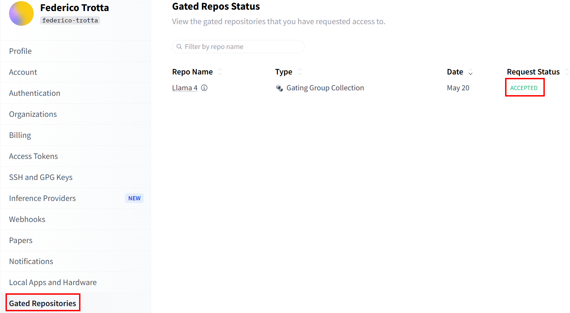Click the info icon beside Llama 4
The height and width of the screenshot is (313, 570).
204,88
